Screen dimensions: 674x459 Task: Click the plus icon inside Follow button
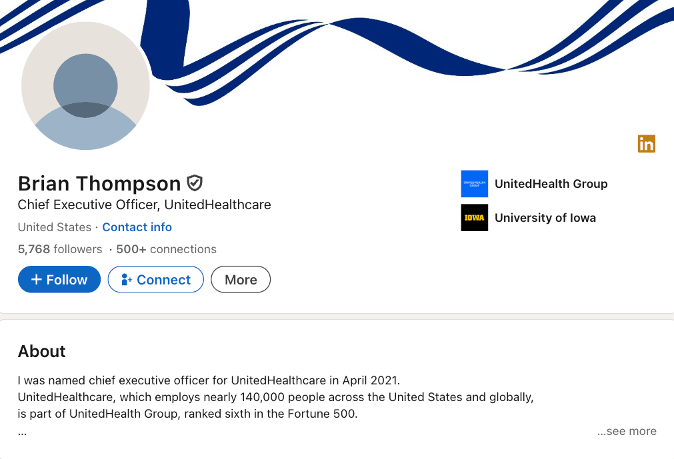tap(37, 280)
